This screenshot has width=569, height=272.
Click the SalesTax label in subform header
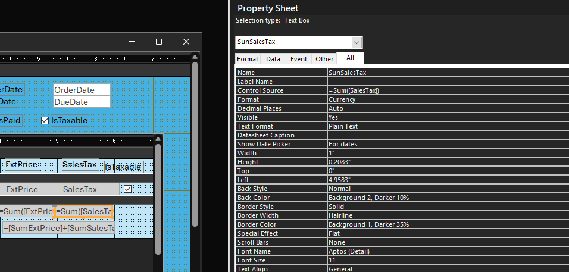pyautogui.click(x=79, y=165)
